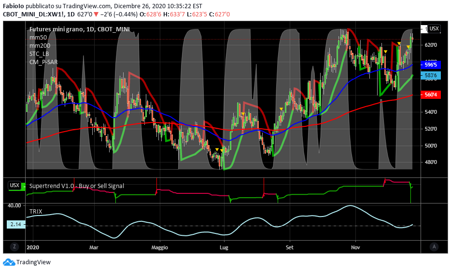
Task: Expand the CM_P-SAR indicator legend
Action: click(x=43, y=62)
